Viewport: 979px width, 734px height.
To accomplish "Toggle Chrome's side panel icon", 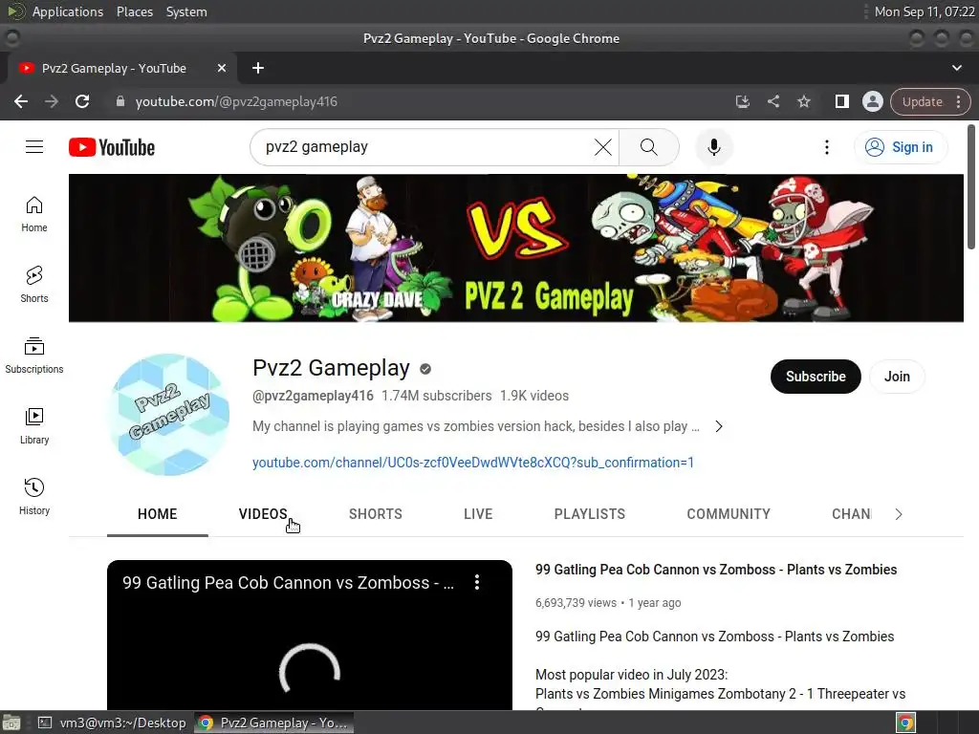I will tap(841, 101).
